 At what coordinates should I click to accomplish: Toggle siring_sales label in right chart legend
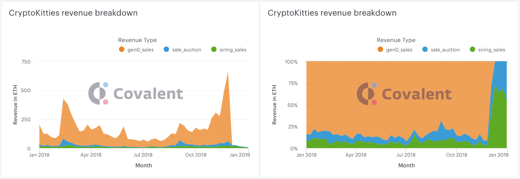491,50
